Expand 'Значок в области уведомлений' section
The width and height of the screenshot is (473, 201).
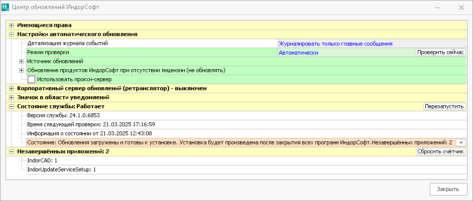(x=12, y=98)
